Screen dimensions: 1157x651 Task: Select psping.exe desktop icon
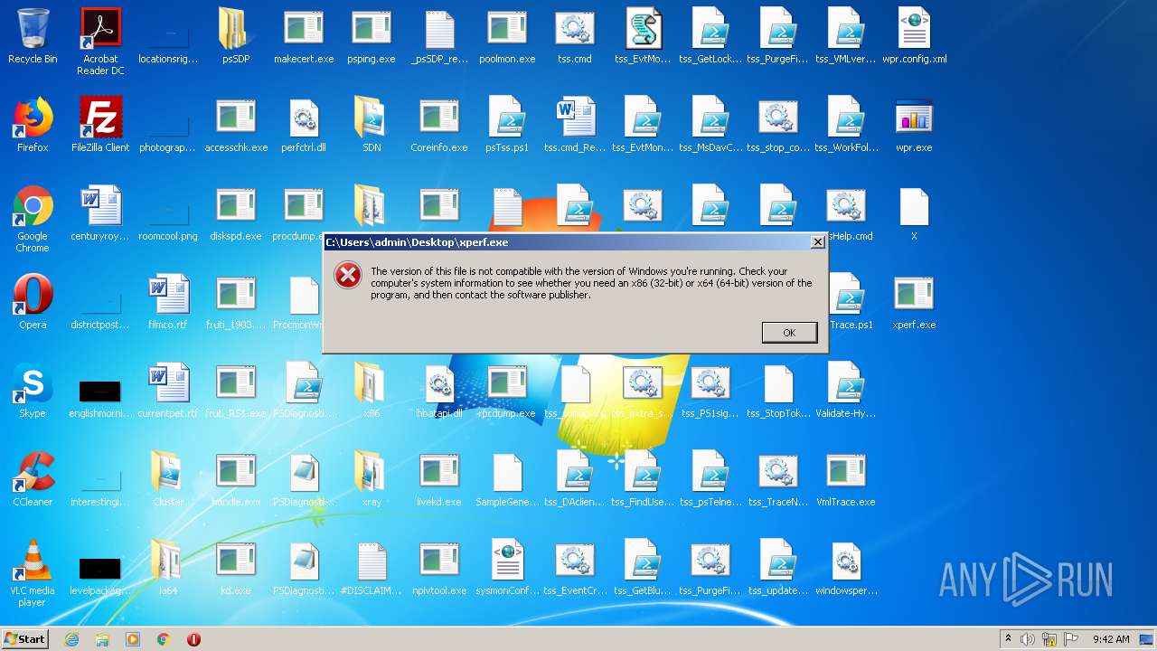[372, 36]
